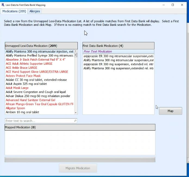This screenshot has width=189, height=177.
Task: Select Free Text Medication row
Action: 118,51
